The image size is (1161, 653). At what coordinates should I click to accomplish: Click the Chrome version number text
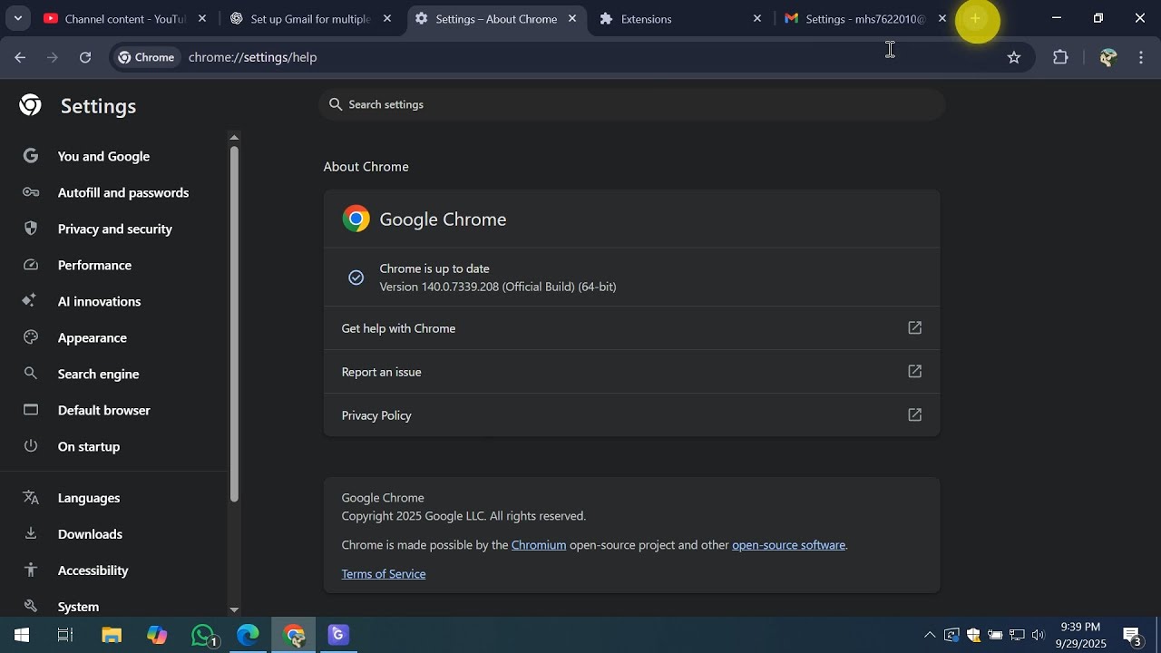click(497, 287)
